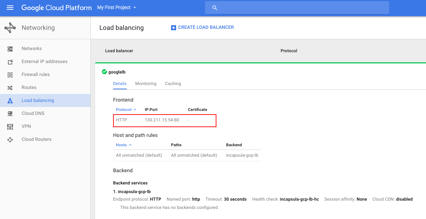Switch to the Caching tab
The width and height of the screenshot is (426, 219).
tap(173, 84)
